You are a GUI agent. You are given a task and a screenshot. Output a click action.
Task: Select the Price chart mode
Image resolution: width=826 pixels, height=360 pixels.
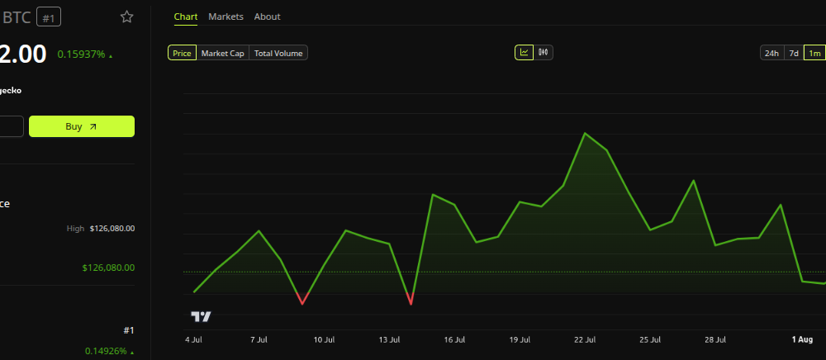click(183, 53)
